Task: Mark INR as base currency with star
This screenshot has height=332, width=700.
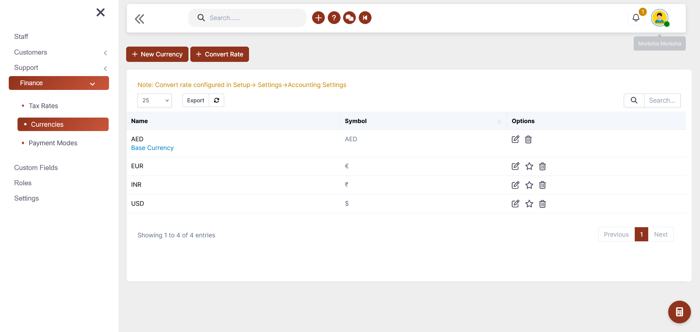Action: click(x=529, y=185)
